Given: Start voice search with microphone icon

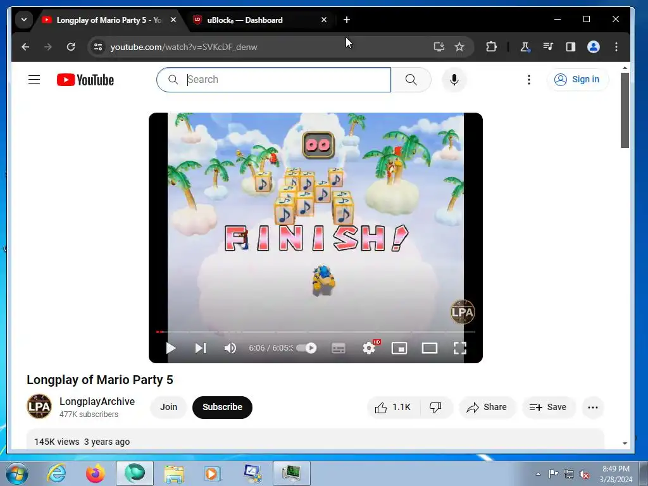Looking at the screenshot, I should [x=454, y=80].
